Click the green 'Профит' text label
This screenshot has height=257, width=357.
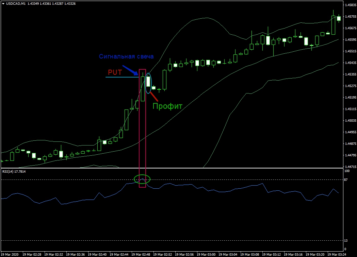(167, 106)
